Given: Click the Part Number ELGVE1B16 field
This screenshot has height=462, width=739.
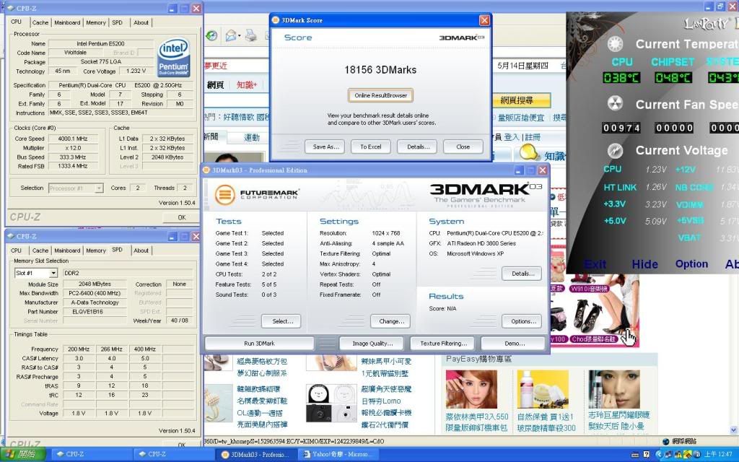Looking at the screenshot, I should pyautogui.click(x=95, y=312).
